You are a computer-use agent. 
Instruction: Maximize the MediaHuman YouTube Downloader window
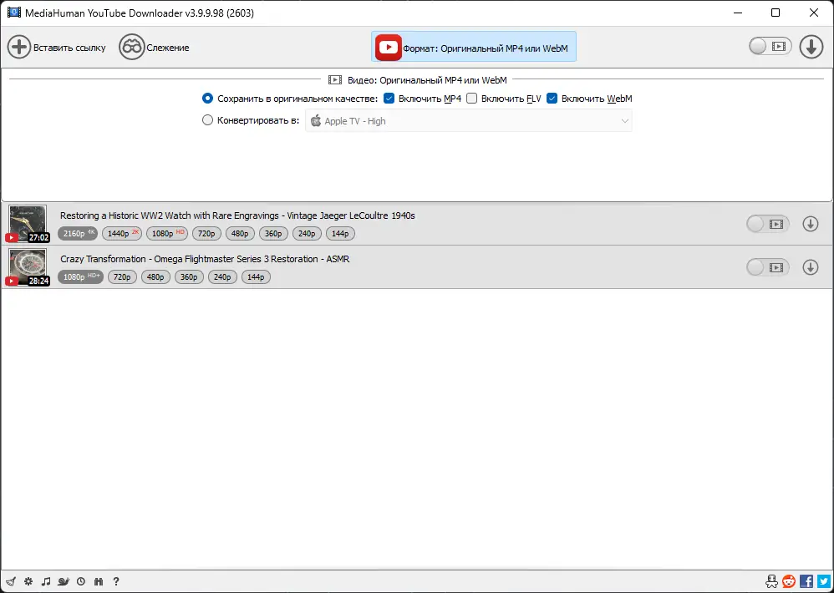tap(776, 13)
